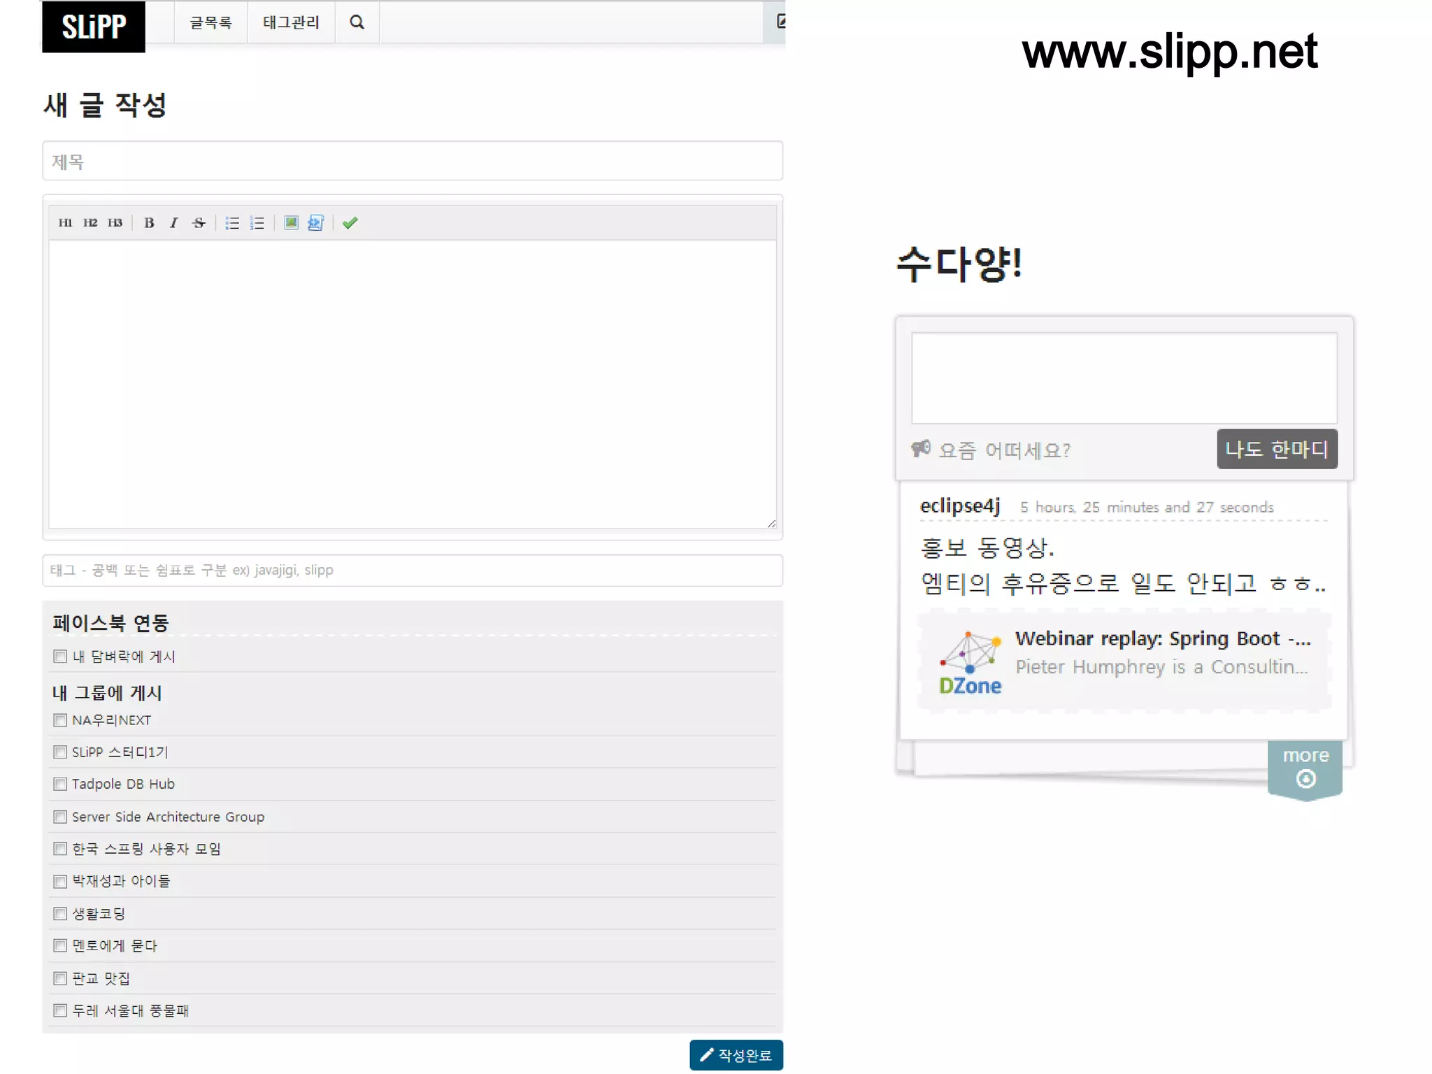
Task: Open Webinar replay: Spring Boot link
Action: pyautogui.click(x=1163, y=638)
